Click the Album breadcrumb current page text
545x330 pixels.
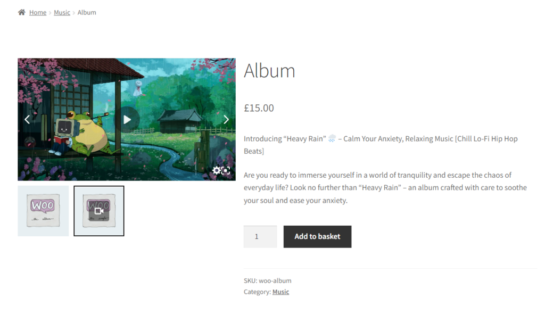click(87, 13)
